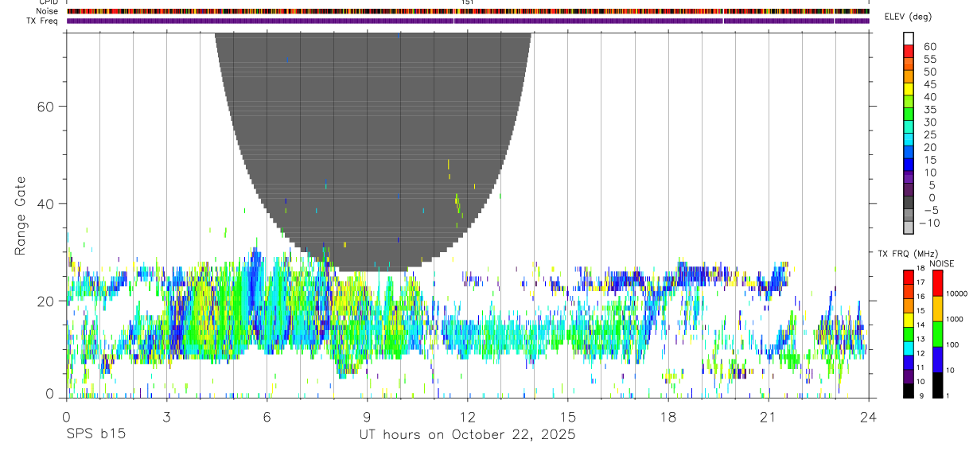
Task: Pick the blue ELEV segment between 10 and 15
Action: pos(909,165)
